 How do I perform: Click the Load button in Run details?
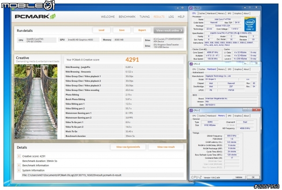point(101,30)
